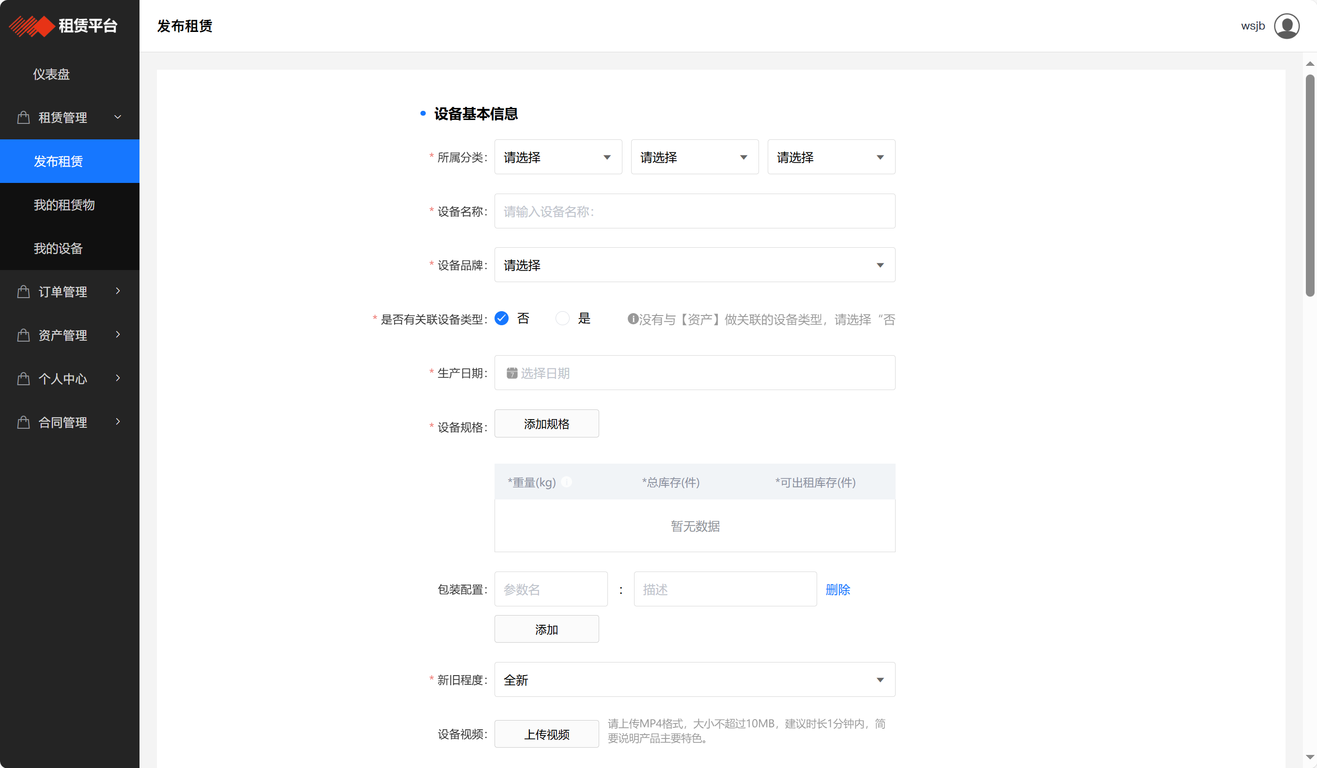Expand the 个人中心 menu chevron
Viewport: 1317px width, 768px height.
(x=118, y=378)
